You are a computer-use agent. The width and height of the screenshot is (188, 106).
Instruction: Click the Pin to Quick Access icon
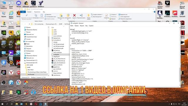point(26,16)
